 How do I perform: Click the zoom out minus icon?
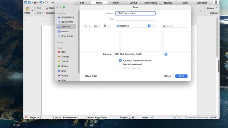point(186,117)
